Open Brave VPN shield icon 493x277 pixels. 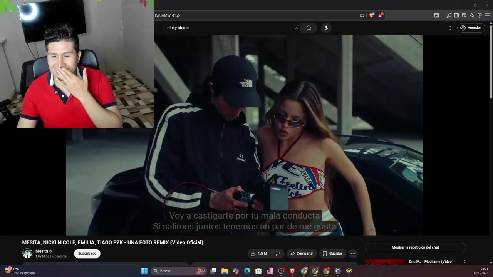click(x=480, y=15)
